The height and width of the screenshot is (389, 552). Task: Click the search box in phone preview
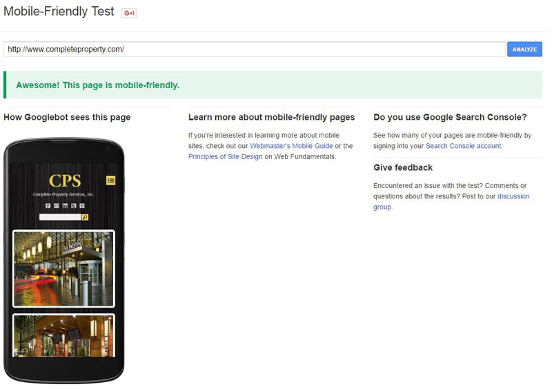60,218
